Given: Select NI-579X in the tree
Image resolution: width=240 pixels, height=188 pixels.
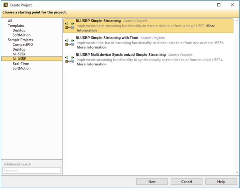Looking at the screenshot, I should 19,54.
